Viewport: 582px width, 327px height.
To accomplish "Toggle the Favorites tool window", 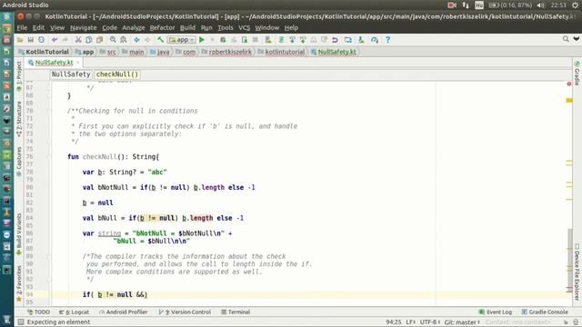I will tap(19, 283).
